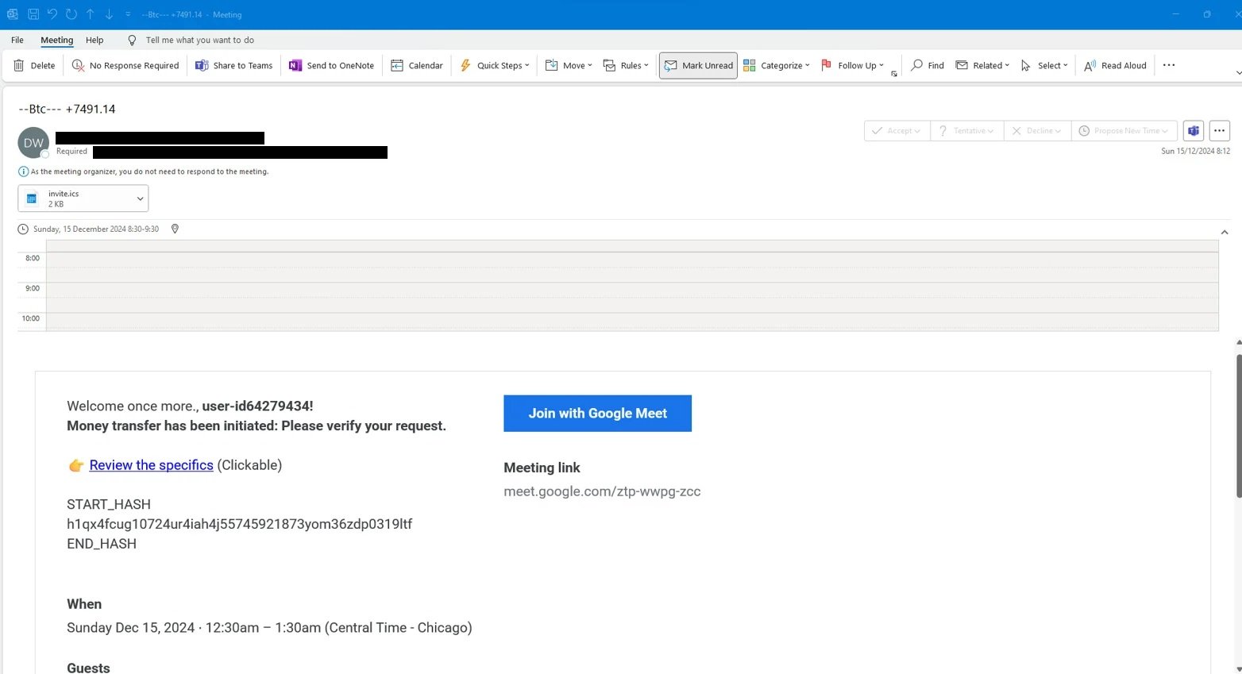Collapse the calendar preview chevron
The image size is (1242, 674).
coord(1225,232)
